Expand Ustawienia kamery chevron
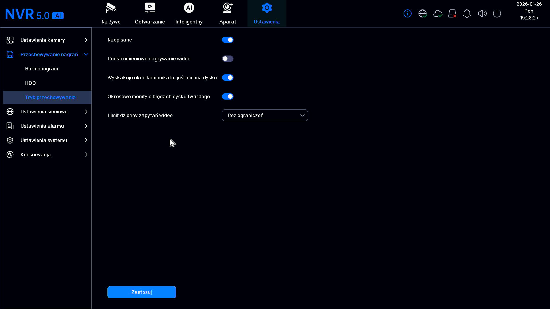Image resolution: width=550 pixels, height=309 pixels. [x=86, y=40]
